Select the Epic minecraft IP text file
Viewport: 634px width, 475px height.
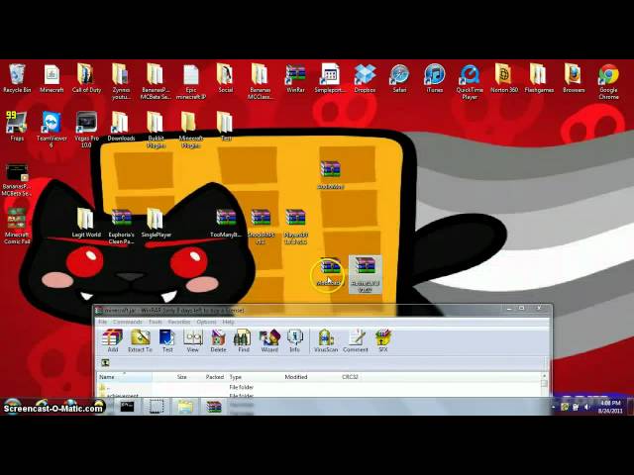pyautogui.click(x=190, y=82)
